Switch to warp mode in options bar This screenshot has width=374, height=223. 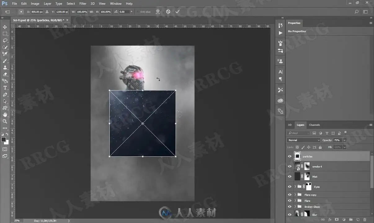tap(158, 11)
